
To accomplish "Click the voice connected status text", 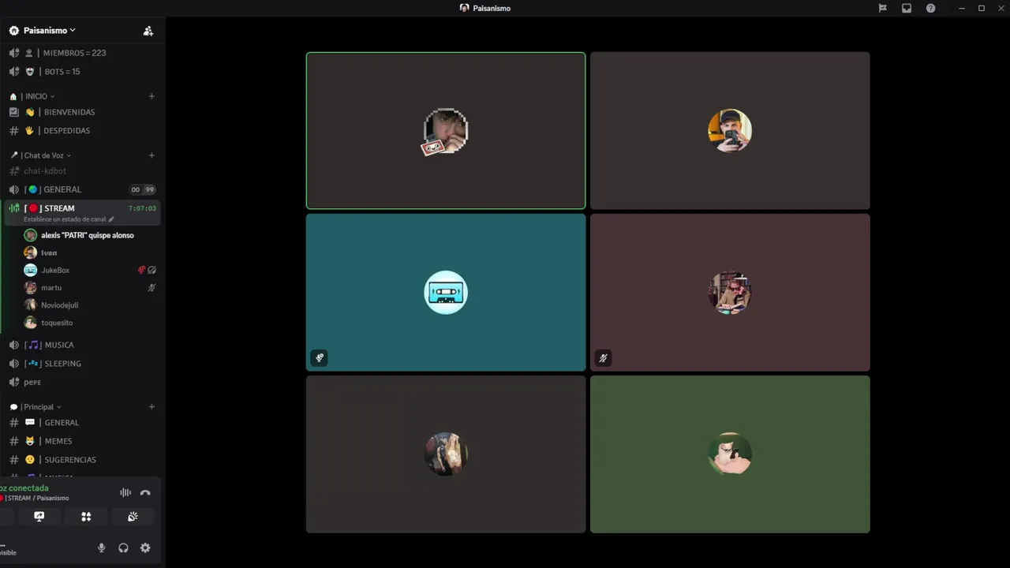I will [25, 488].
